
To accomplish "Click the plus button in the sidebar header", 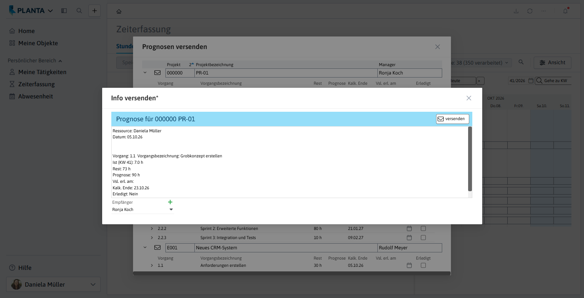I will 95,11.
